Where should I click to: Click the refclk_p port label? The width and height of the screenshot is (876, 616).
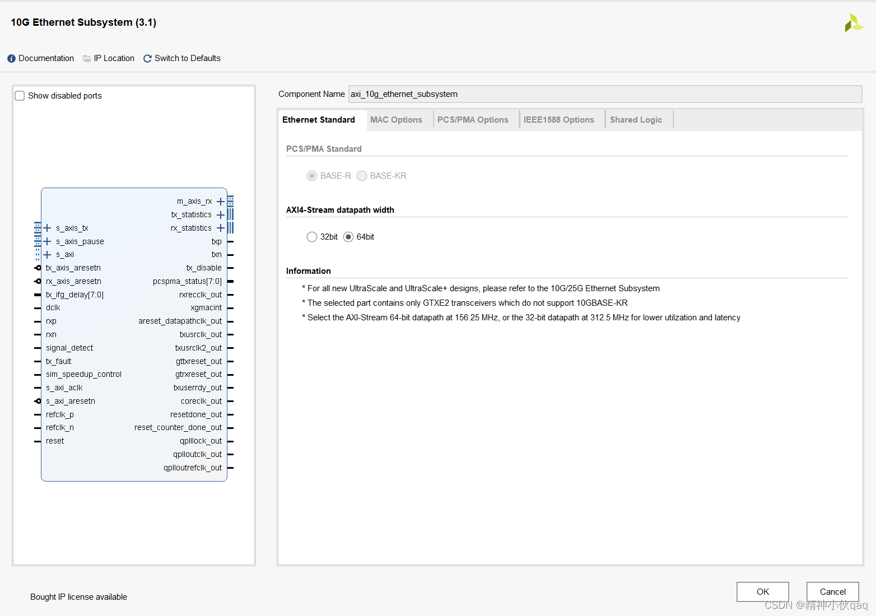(60, 415)
